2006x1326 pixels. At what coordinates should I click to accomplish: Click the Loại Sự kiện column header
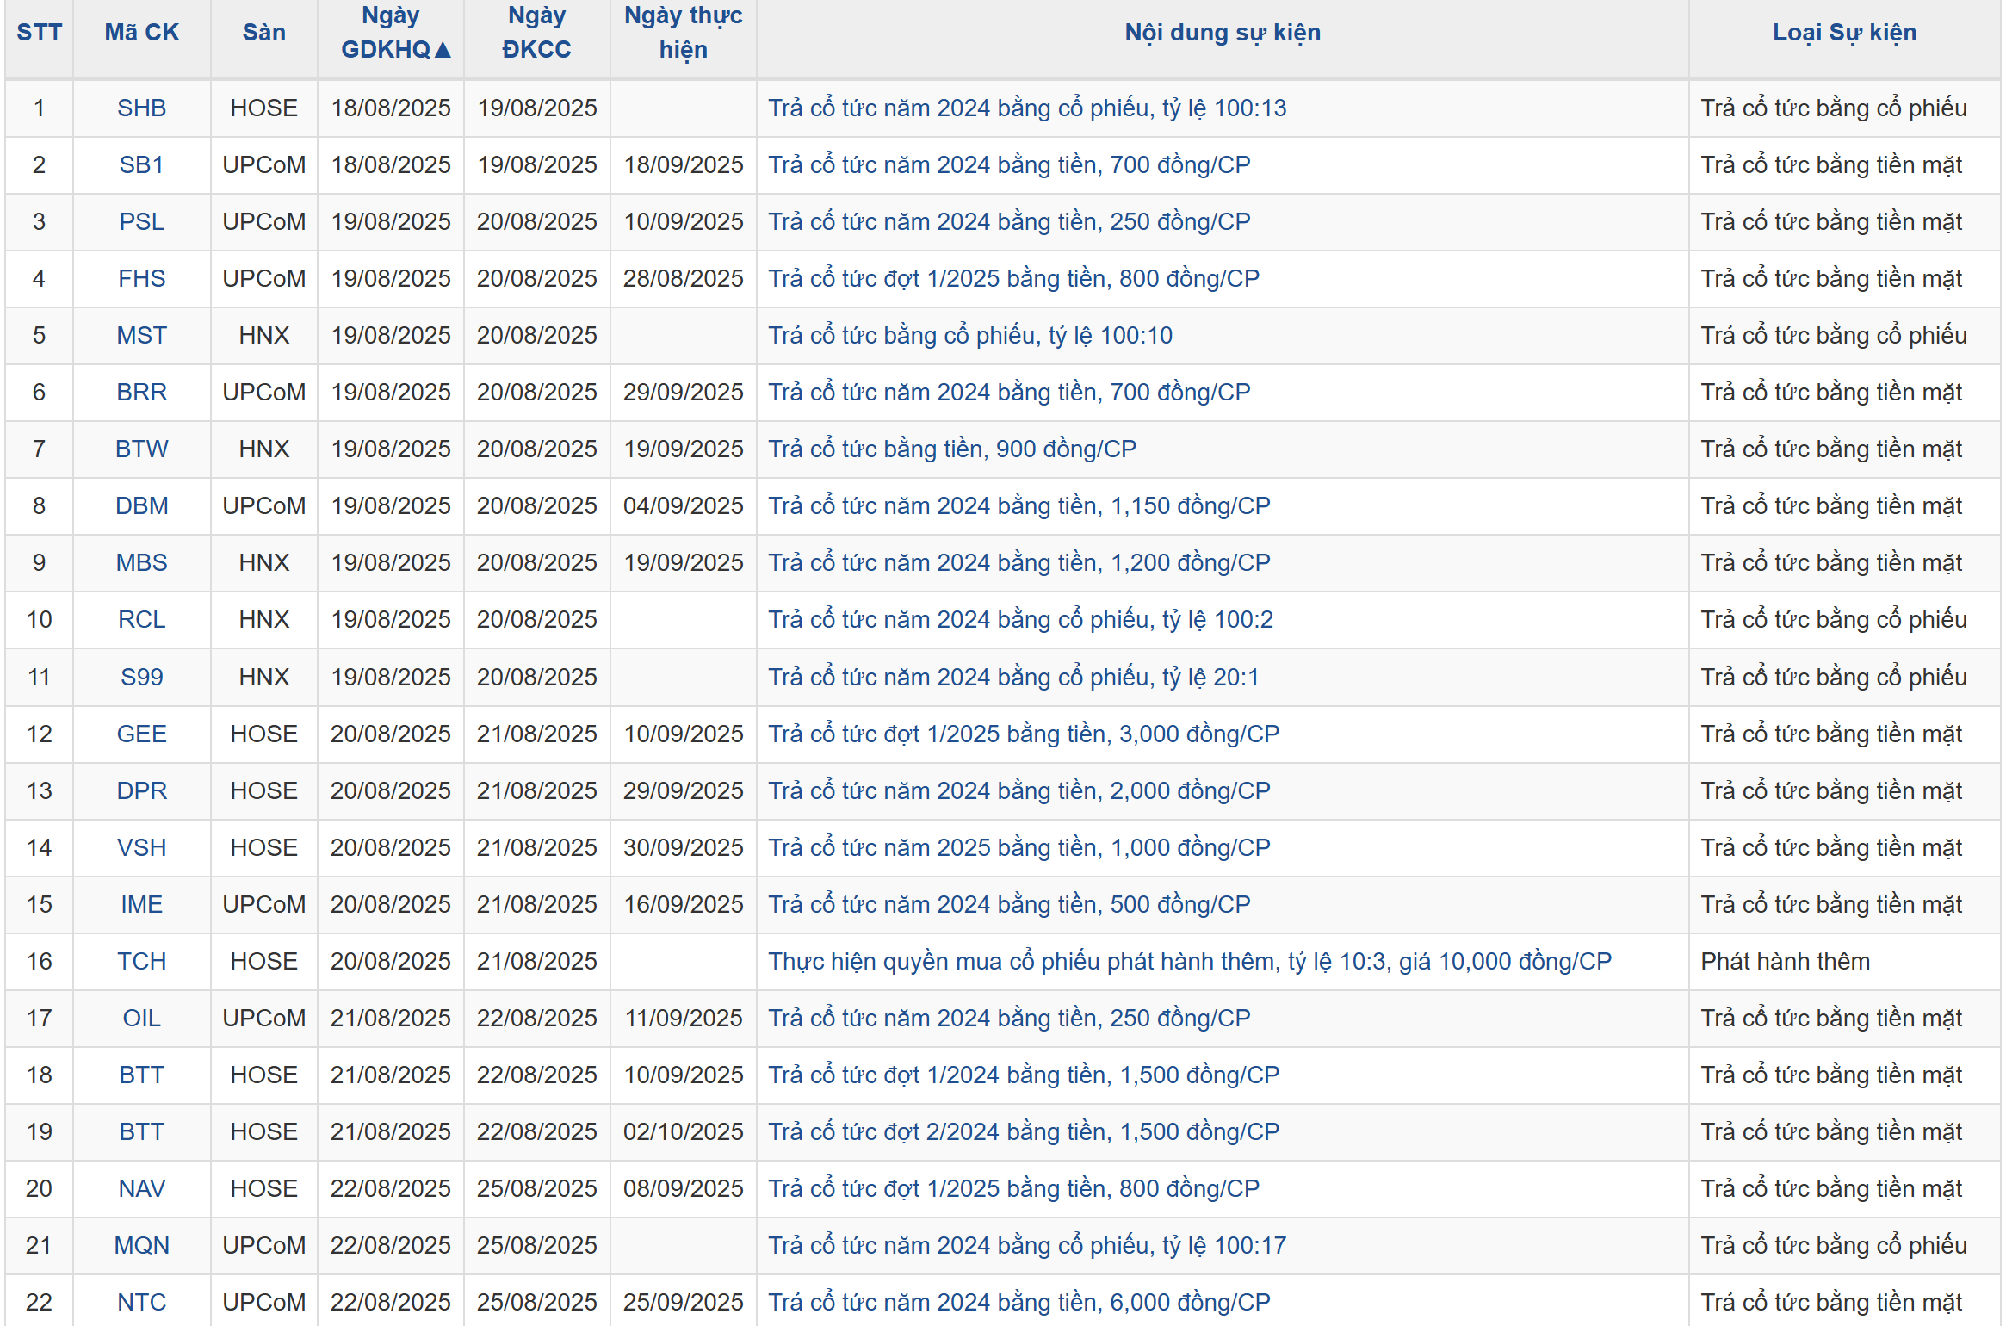(x=1844, y=33)
